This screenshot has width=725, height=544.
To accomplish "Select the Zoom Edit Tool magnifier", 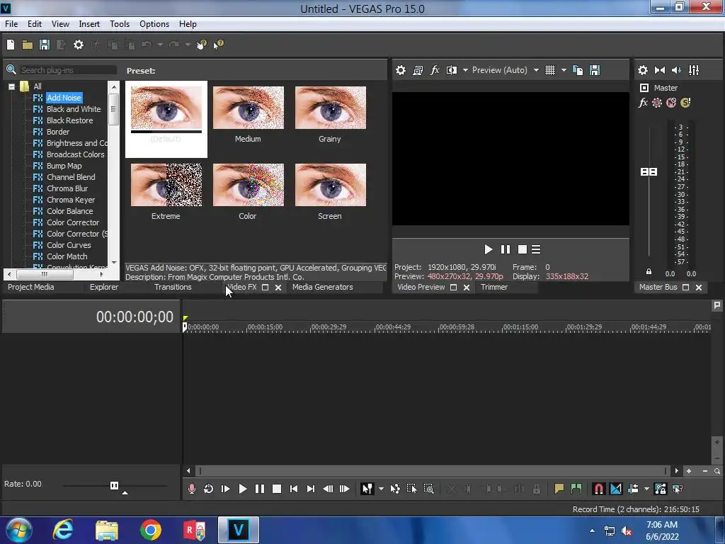I will coord(428,489).
